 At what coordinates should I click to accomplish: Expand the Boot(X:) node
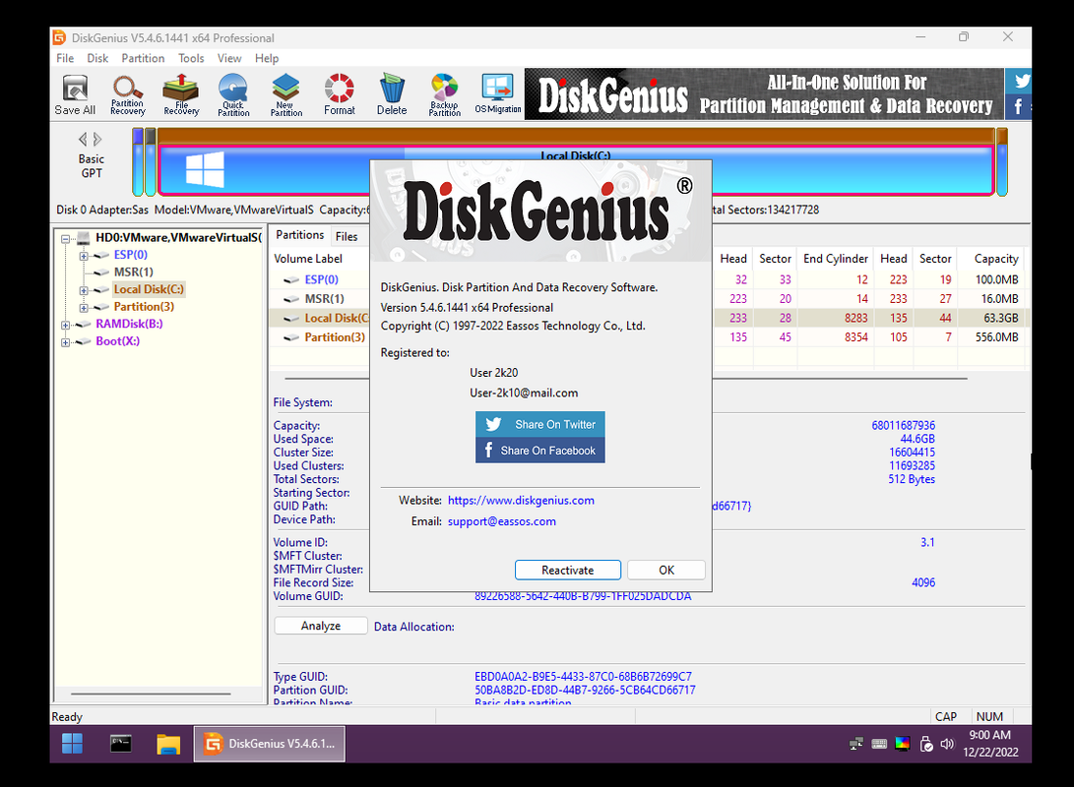tap(66, 342)
